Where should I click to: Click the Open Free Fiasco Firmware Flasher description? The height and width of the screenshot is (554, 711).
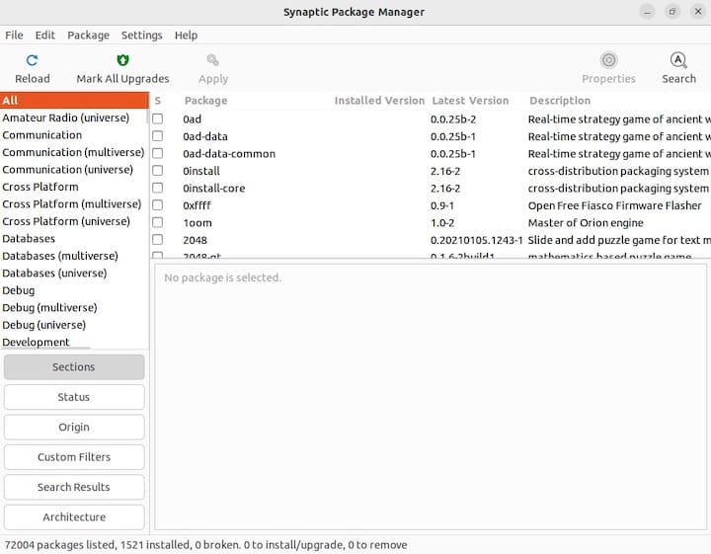[x=614, y=205]
